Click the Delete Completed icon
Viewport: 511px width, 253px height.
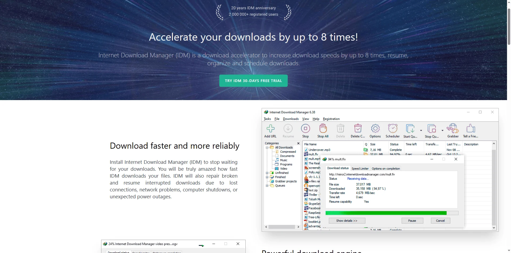point(358,129)
